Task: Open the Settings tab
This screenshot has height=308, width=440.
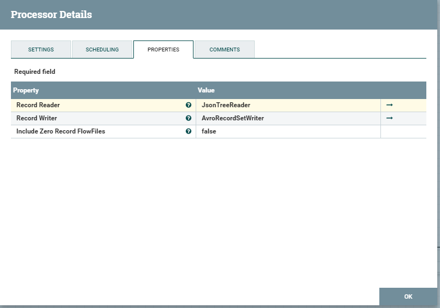Action: tap(41, 49)
